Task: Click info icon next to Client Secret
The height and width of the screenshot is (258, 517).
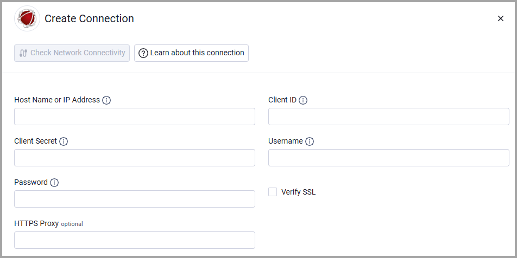Action: tap(64, 141)
